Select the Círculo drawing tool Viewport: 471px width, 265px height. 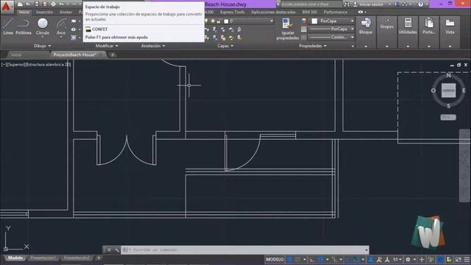click(x=43, y=26)
